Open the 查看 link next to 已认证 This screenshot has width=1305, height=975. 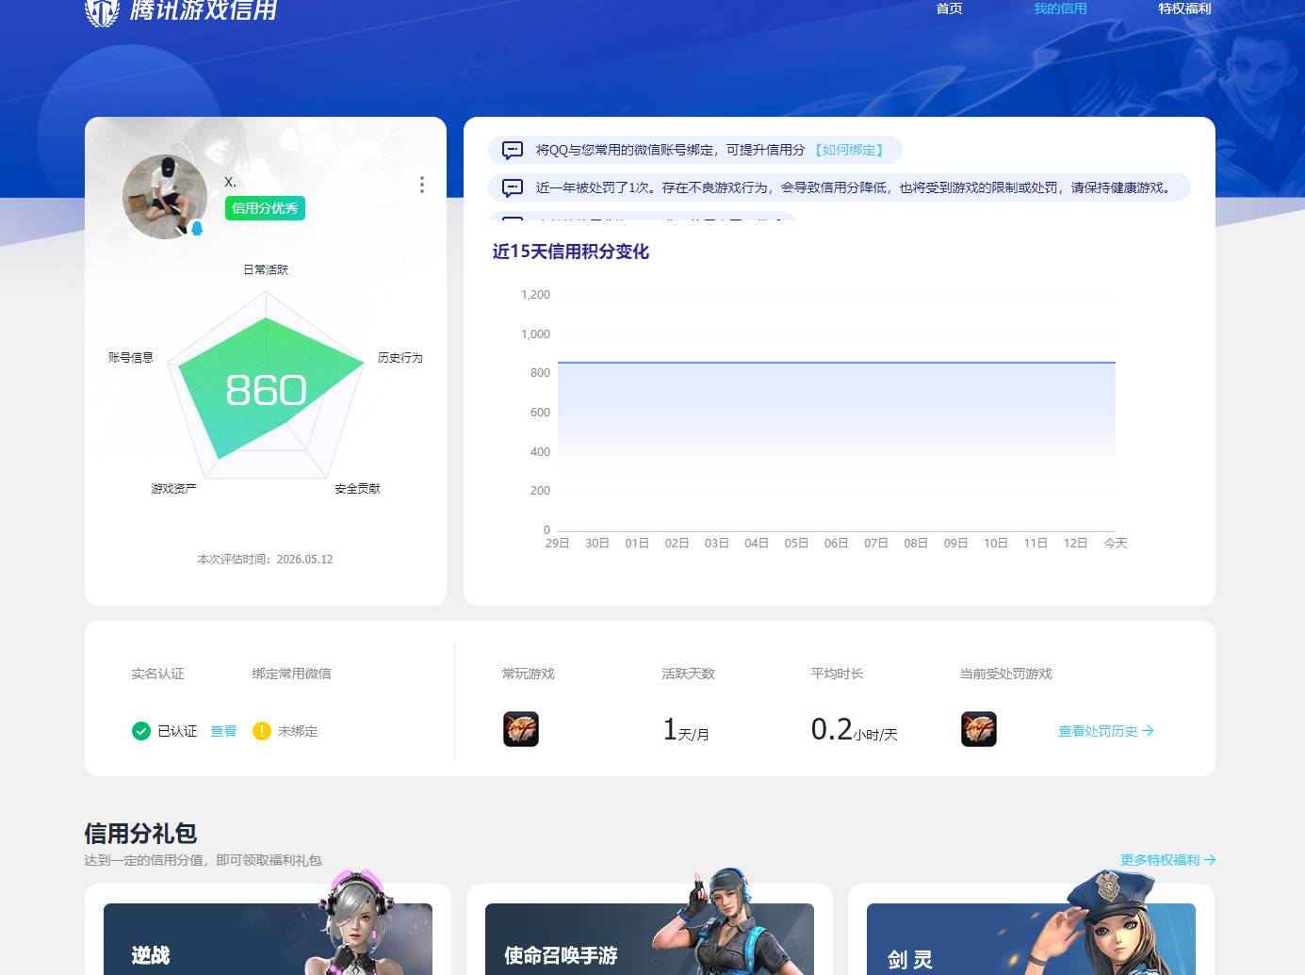[x=223, y=731]
